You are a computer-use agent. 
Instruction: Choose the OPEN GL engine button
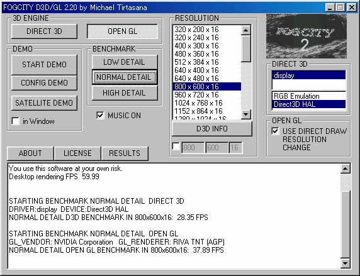tap(122, 31)
